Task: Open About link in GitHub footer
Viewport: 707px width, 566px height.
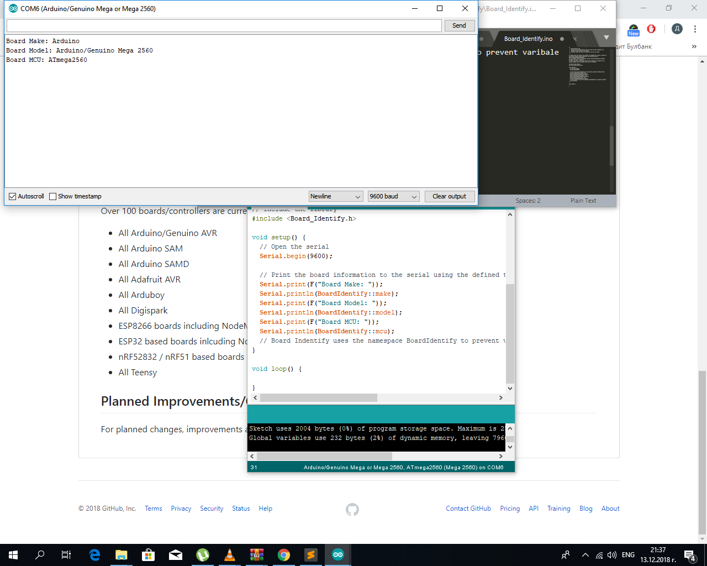Action: click(x=610, y=509)
